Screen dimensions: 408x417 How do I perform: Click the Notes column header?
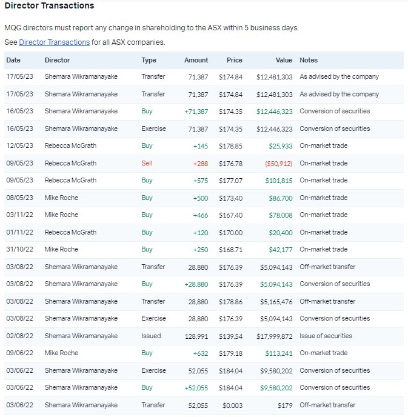(309, 60)
